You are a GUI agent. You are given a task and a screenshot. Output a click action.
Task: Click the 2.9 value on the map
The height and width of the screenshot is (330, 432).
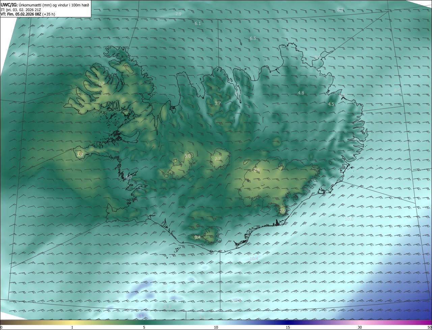point(282,211)
